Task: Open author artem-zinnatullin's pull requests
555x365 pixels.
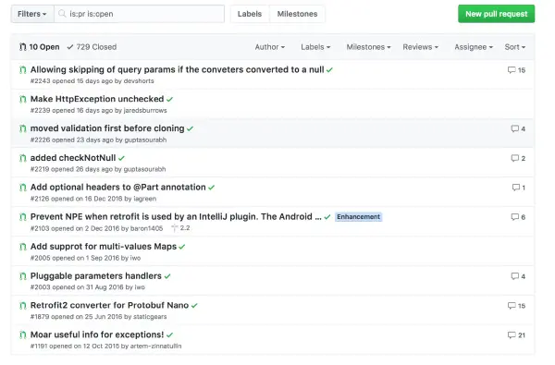Action: (x=155, y=346)
